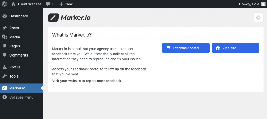Click the image icon on Feedback portal button

(168, 48)
